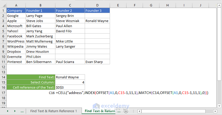Select the Steve Wozniak cell
The image size is (222, 115).
[70, 21]
